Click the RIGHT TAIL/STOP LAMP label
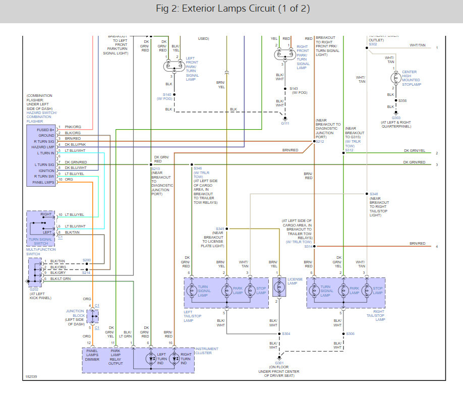The height and width of the screenshot is (393, 463). [x=376, y=315]
